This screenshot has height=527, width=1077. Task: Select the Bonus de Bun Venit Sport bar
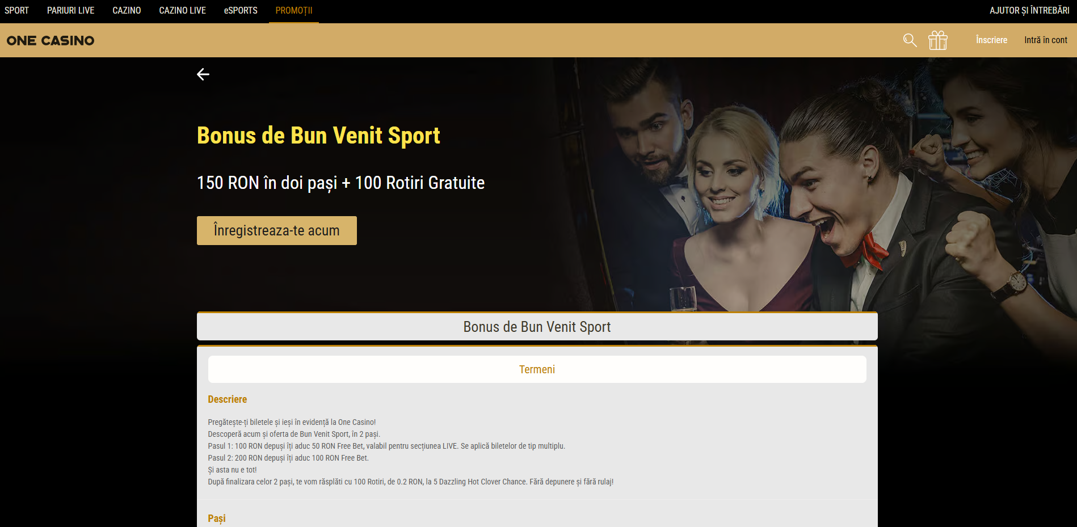pos(537,327)
